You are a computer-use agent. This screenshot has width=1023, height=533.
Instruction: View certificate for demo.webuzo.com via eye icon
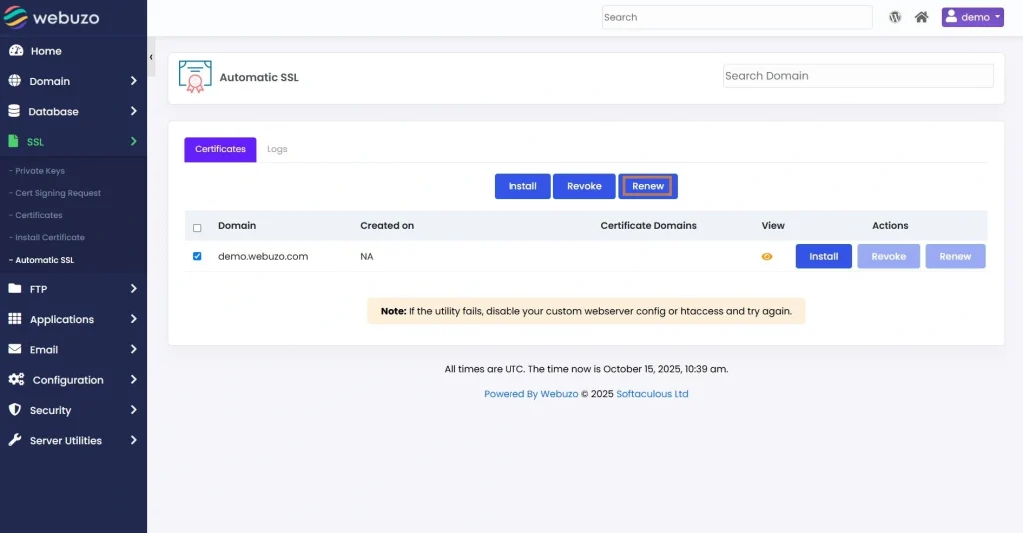pos(767,257)
